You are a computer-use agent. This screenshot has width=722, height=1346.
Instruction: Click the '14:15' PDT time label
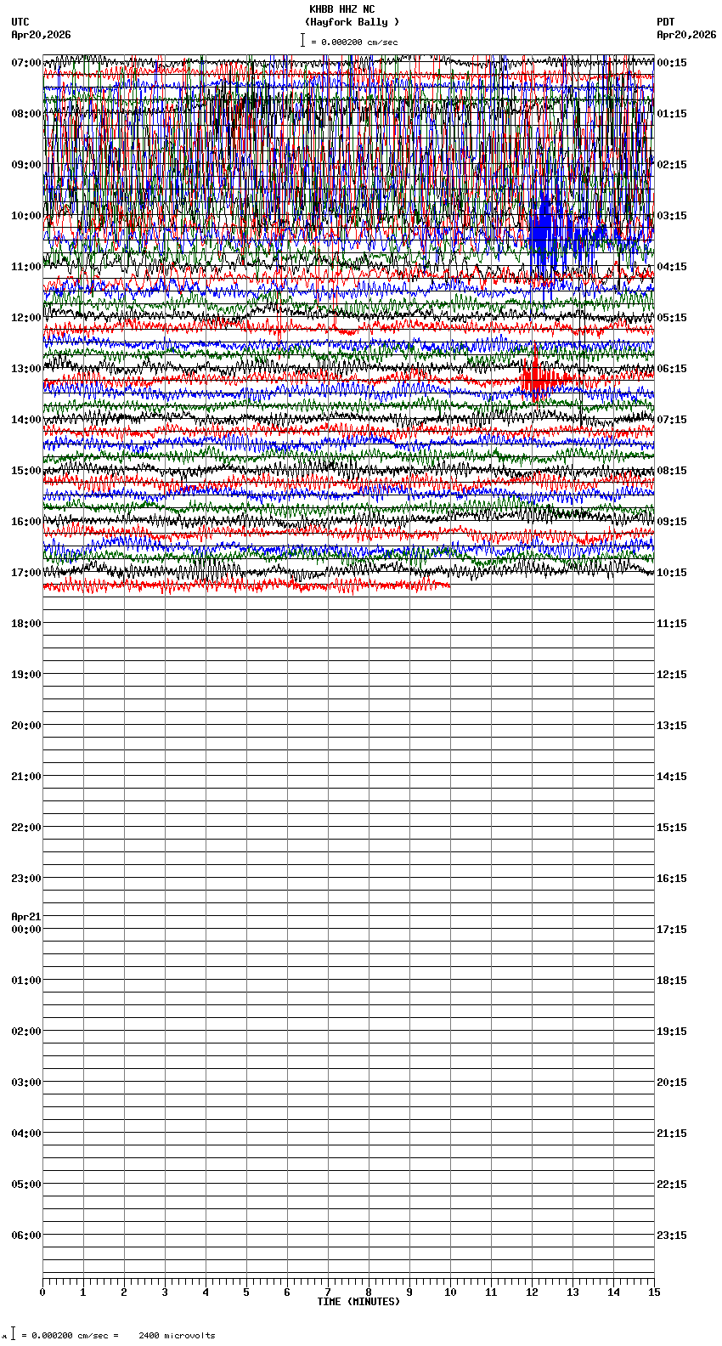pos(672,777)
